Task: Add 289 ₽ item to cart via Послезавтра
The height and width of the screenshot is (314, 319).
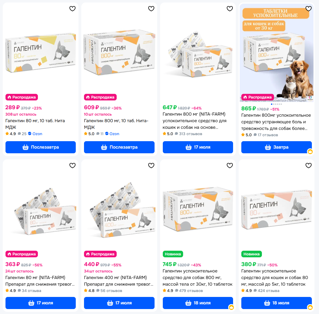Action: click(x=40, y=147)
